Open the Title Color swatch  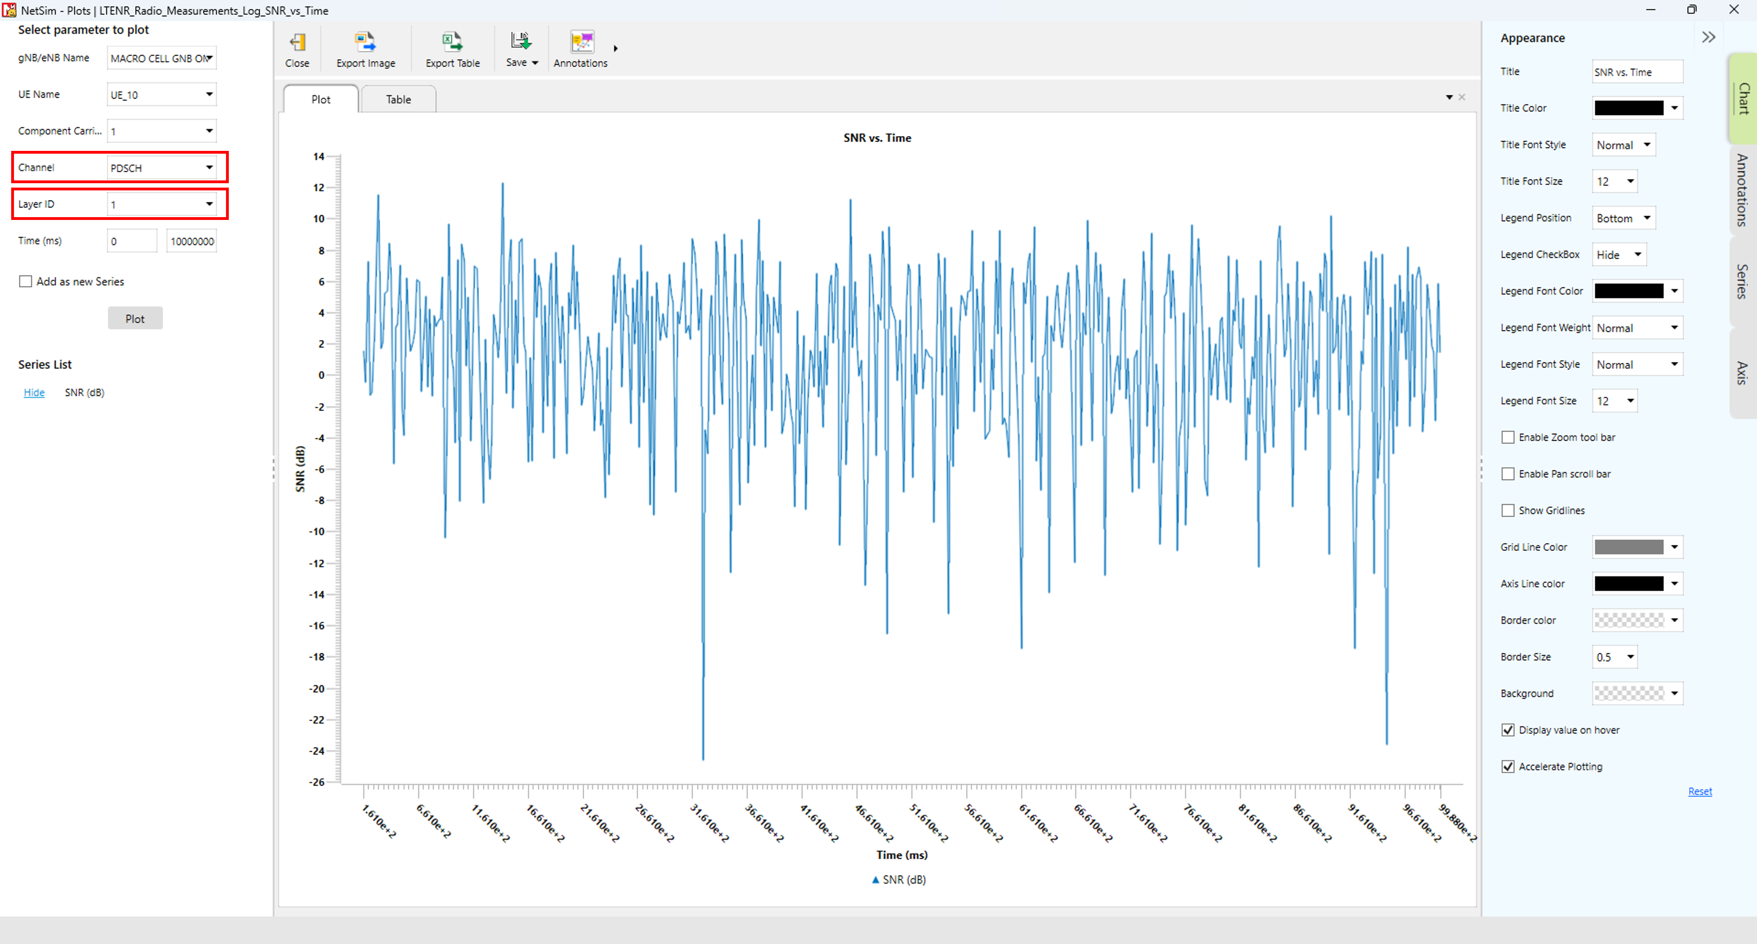click(1629, 109)
